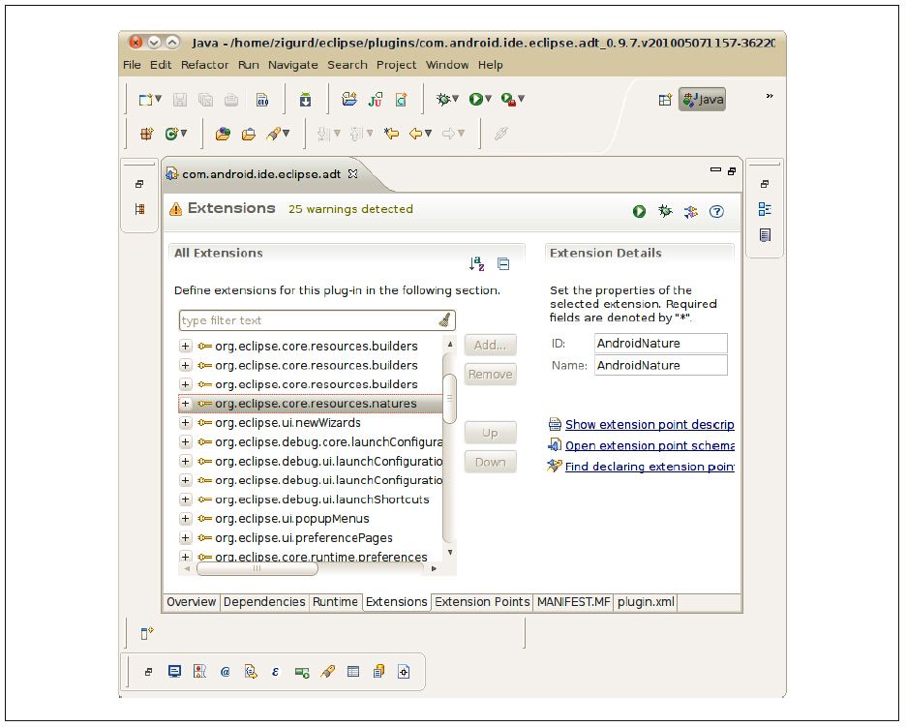
Task: Select the Java perspective button
Action: pyautogui.click(x=702, y=100)
